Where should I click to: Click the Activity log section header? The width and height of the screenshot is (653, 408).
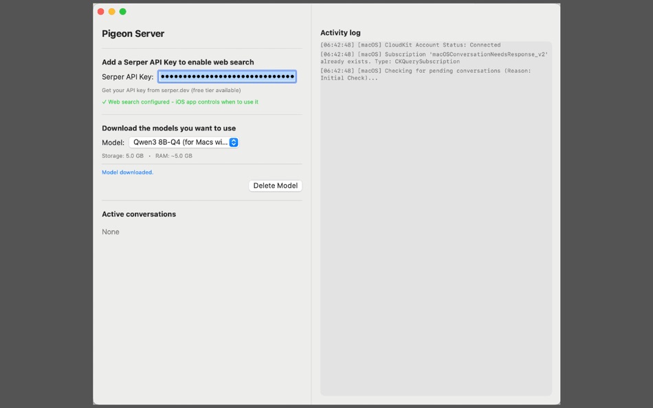point(341,32)
